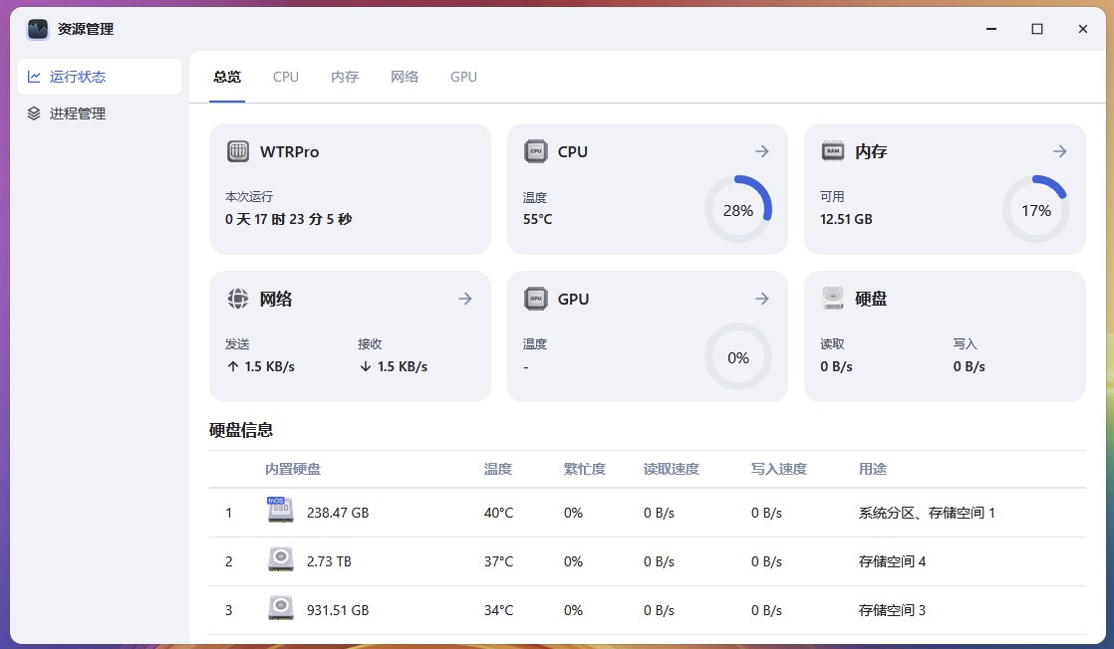The image size is (1114, 649).
Task: Open 网络 details via its arrow
Action: tap(464, 299)
